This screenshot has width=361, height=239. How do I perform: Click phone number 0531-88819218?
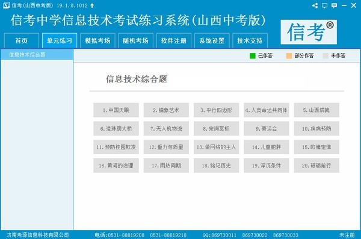tap(168, 235)
